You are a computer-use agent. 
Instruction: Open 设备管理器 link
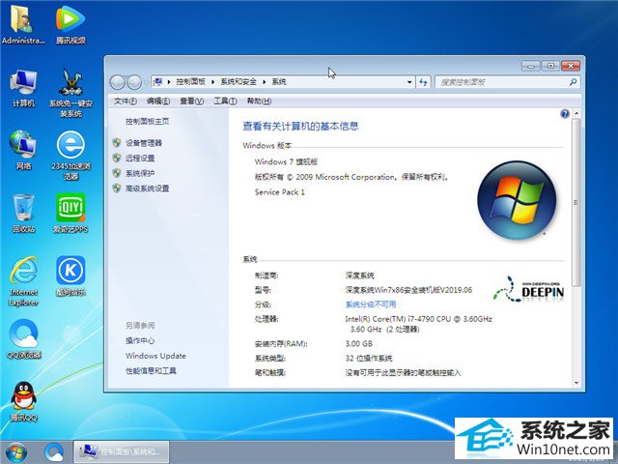144,143
